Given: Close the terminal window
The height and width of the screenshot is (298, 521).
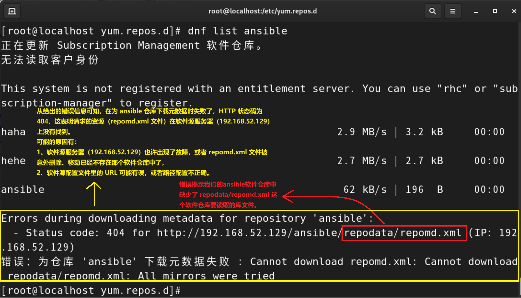Looking at the screenshot, I should (514, 11).
